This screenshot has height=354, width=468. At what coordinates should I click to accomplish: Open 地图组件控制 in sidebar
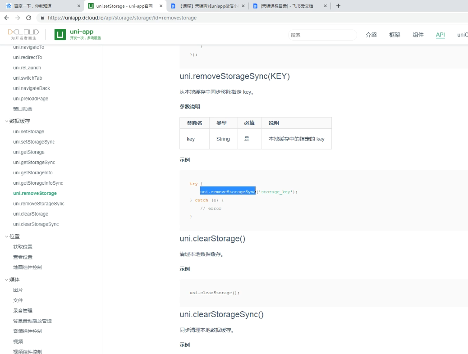click(28, 268)
